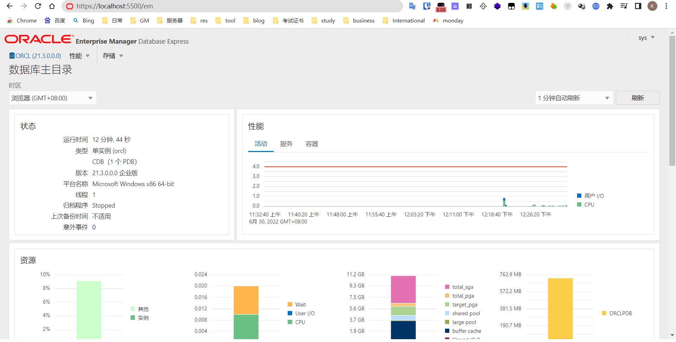Click the 用户 I/O legend swatch
Screen dimensions: 676x342
pos(579,196)
